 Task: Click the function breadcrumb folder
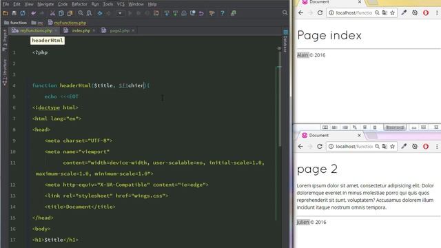[15, 23]
